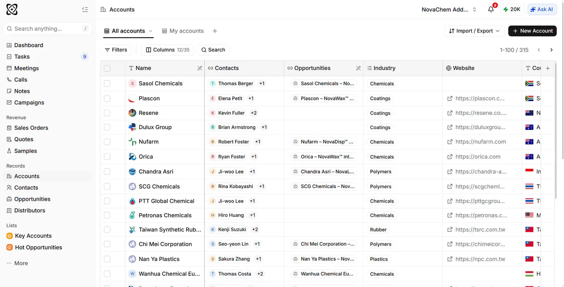Open the Thomas Berger contact chip
This screenshot has height=287, width=564.
232,83
